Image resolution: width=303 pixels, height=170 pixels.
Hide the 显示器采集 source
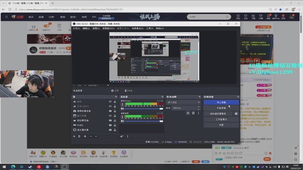(110, 130)
